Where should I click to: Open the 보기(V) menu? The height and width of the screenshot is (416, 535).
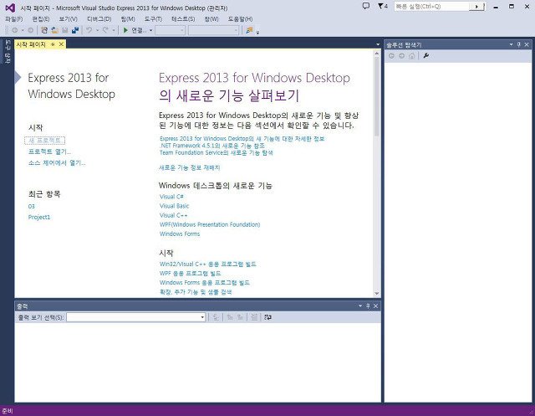pyautogui.click(x=68, y=18)
